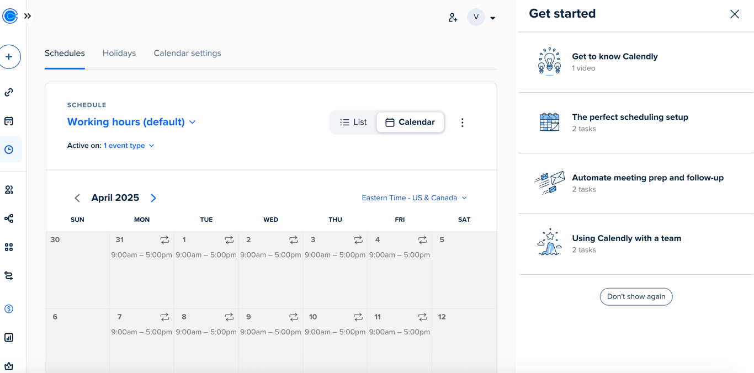Open the account avatar V menu
This screenshot has height=373, width=754.
[481, 18]
